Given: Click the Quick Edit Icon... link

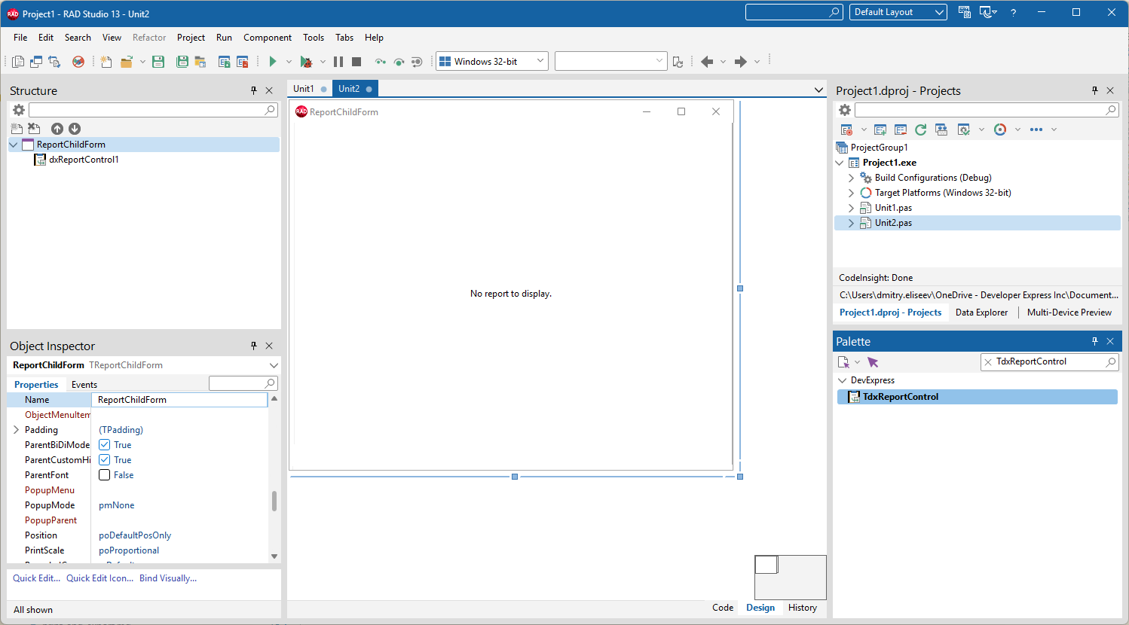Looking at the screenshot, I should click(99, 578).
